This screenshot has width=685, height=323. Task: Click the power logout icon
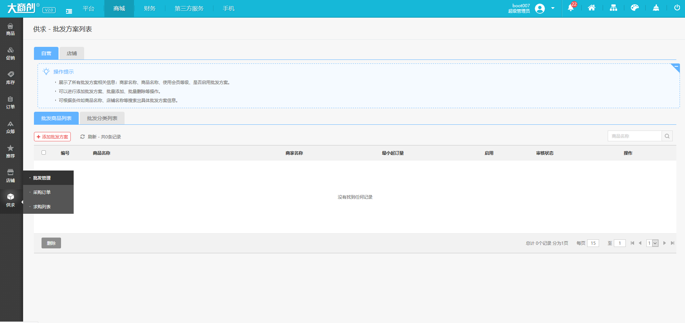pos(677,8)
